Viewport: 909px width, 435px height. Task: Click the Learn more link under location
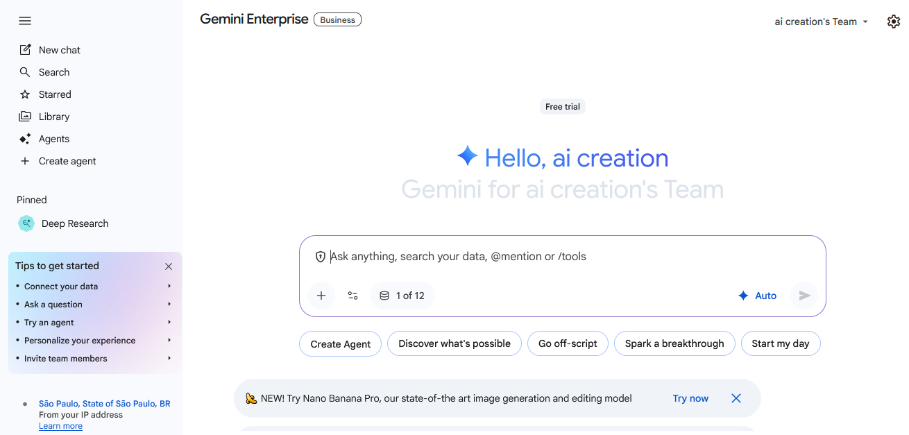[60, 426]
